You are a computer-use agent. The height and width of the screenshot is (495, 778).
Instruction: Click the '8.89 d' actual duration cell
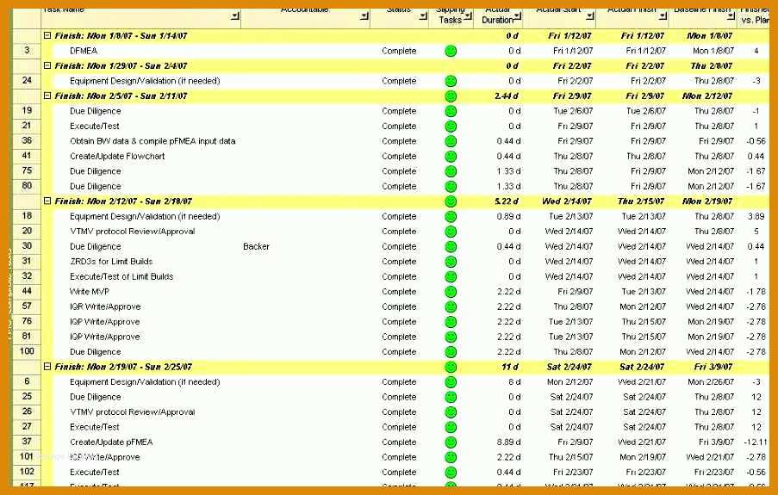click(x=508, y=442)
